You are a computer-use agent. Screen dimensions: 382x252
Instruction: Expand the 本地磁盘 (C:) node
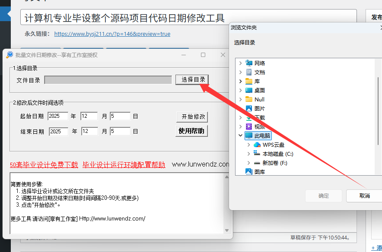pos(248,154)
